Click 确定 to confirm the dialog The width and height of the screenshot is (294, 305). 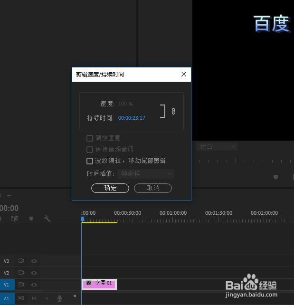(x=110, y=188)
